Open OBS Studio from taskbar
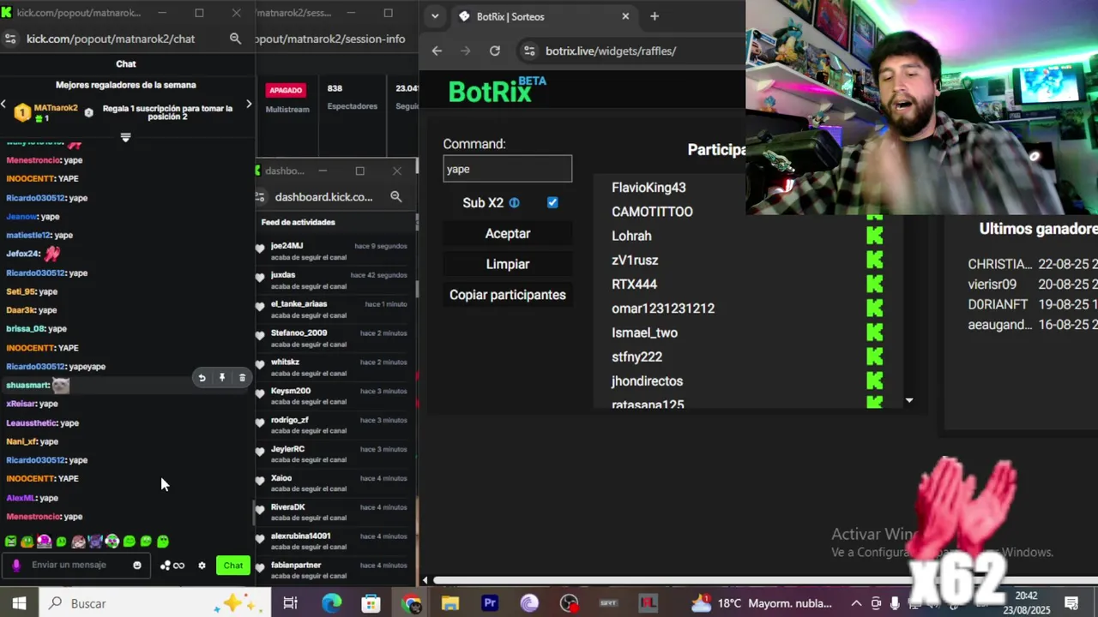The width and height of the screenshot is (1098, 617). click(x=569, y=603)
